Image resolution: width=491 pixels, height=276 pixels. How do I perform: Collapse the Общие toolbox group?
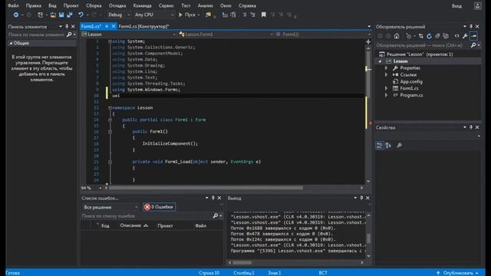pos(11,43)
